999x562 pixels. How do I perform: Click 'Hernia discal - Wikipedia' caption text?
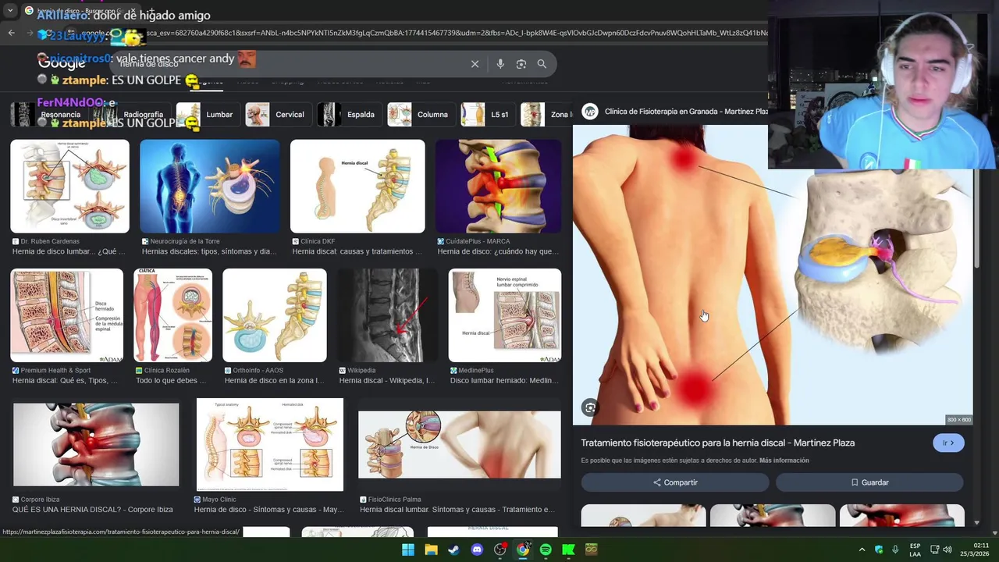386,381
